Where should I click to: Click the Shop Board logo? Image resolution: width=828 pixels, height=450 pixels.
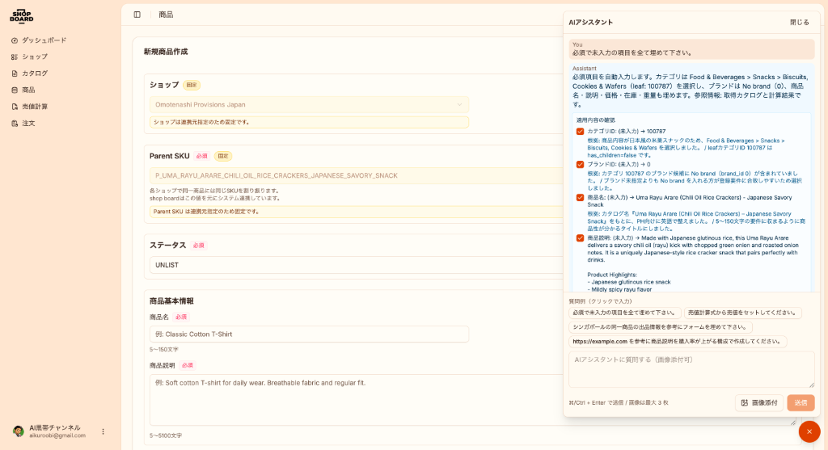22,16
